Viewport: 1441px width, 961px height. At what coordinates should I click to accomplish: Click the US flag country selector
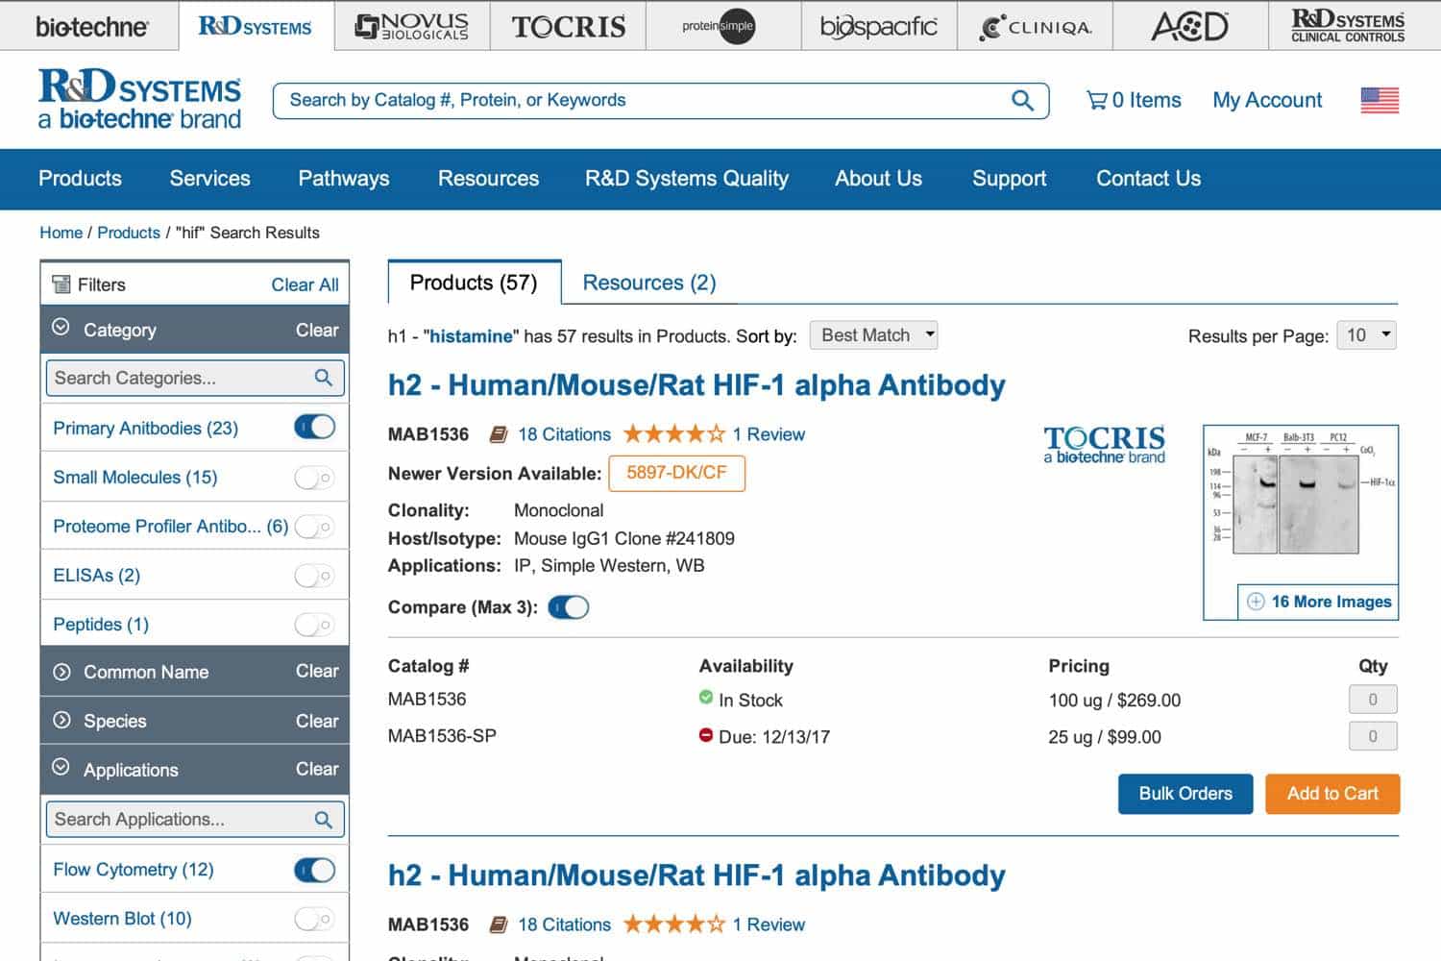tap(1380, 100)
